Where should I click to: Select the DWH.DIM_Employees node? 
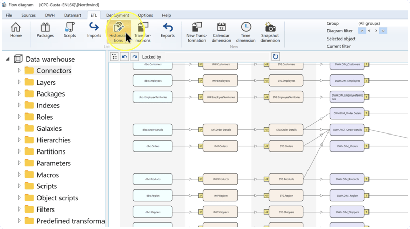(x=347, y=81)
